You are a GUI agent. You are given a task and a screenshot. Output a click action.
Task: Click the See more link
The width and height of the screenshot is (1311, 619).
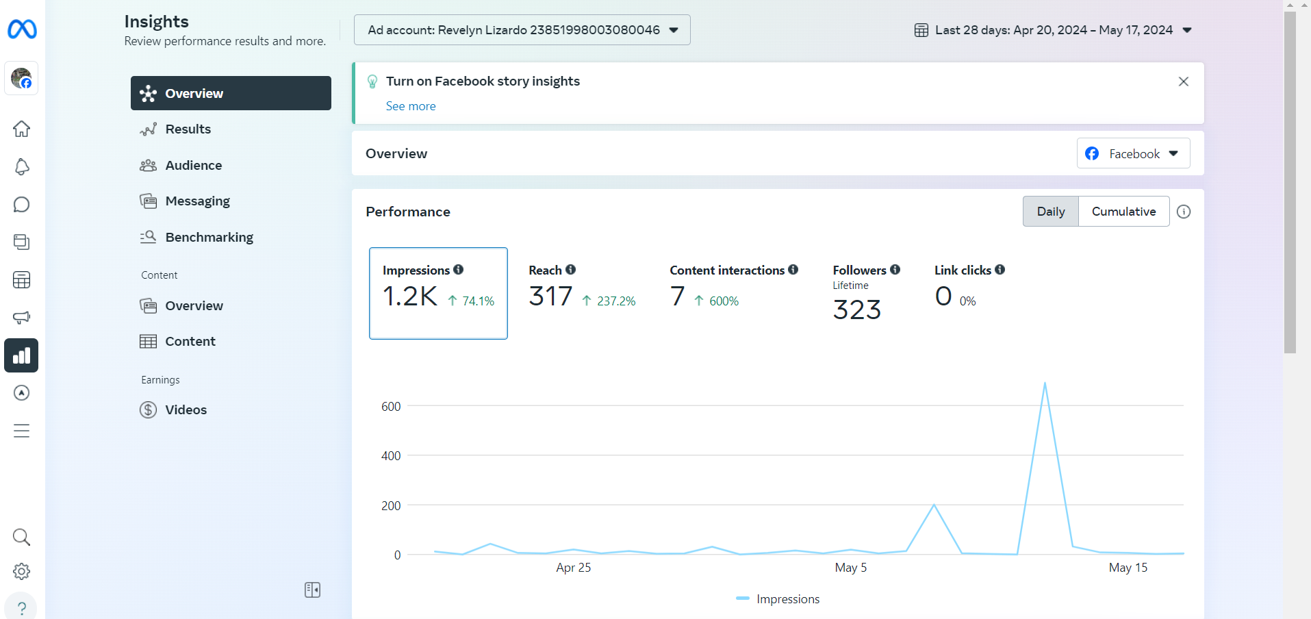click(x=411, y=106)
